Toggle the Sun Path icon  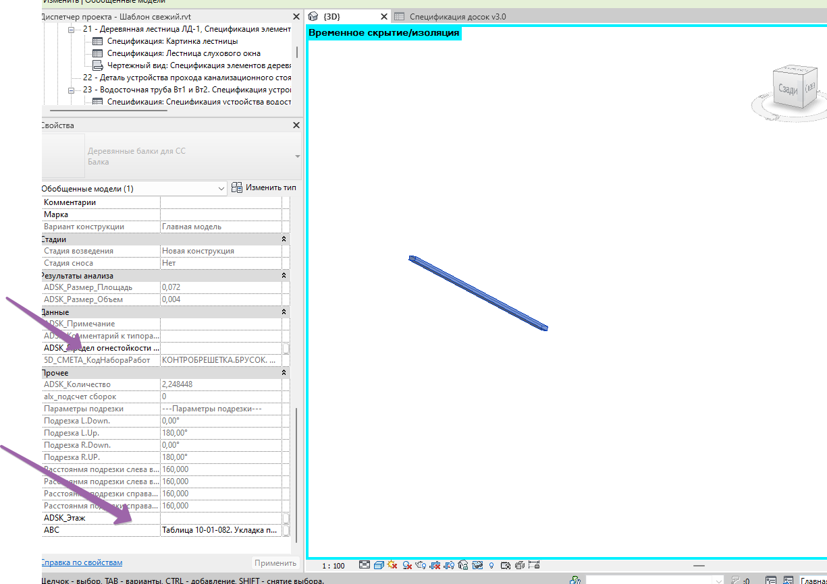(392, 565)
